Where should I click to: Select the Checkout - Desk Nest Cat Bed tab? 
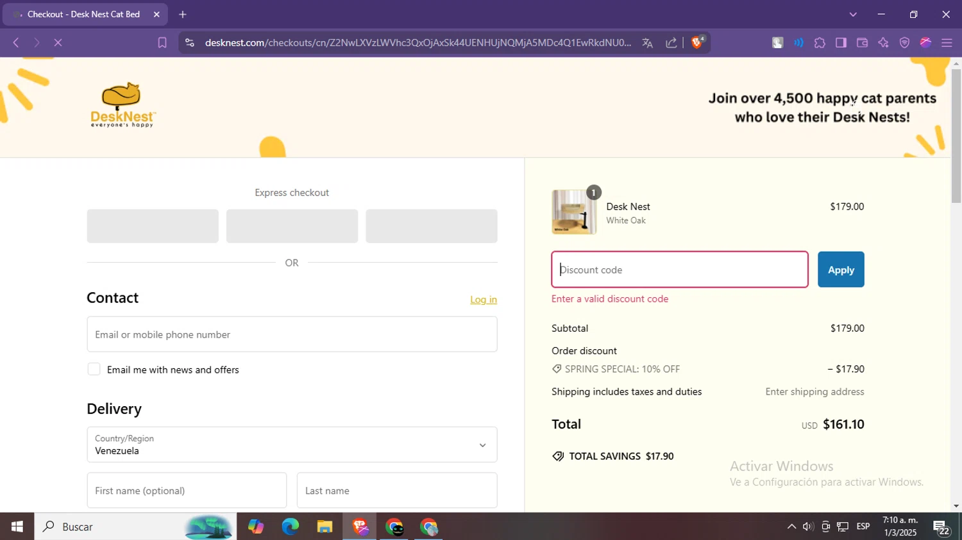point(83,14)
